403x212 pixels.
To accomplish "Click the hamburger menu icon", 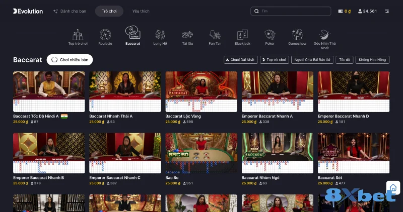I will pos(386,11).
